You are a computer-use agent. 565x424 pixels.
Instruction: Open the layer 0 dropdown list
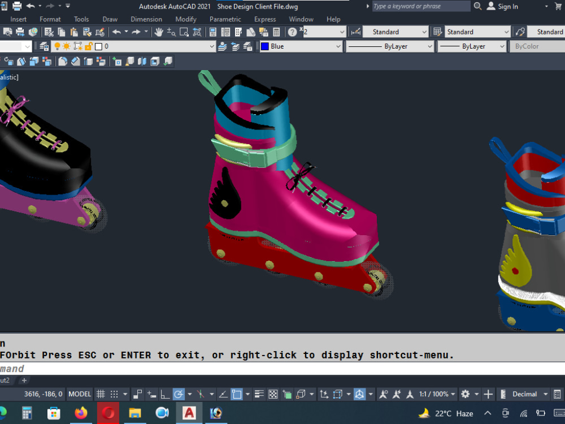212,46
